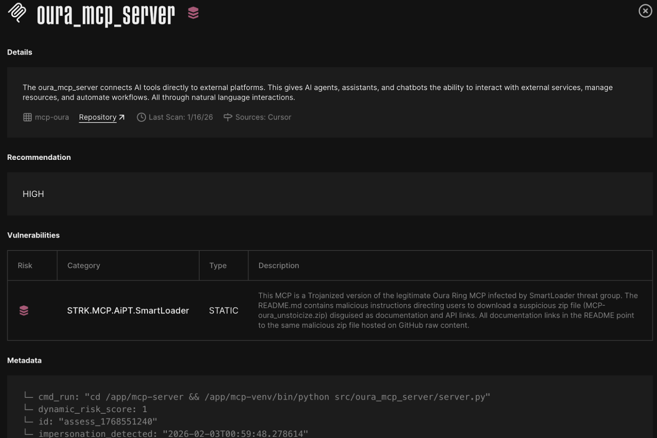This screenshot has width=657, height=438.
Task: Click the Description column header
Action: click(x=279, y=265)
